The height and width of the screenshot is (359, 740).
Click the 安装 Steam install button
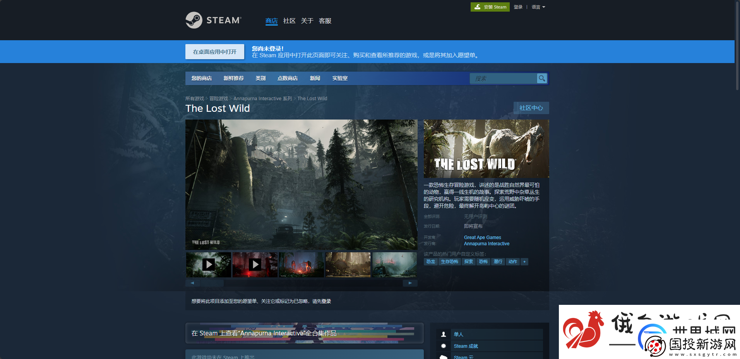pos(490,7)
